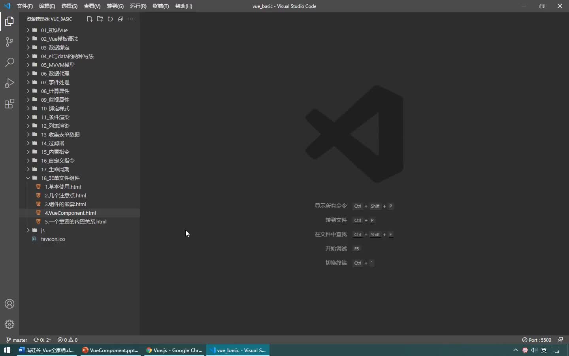Click the VS Code logo in title bar
This screenshot has height=356, width=569.
coord(7,6)
